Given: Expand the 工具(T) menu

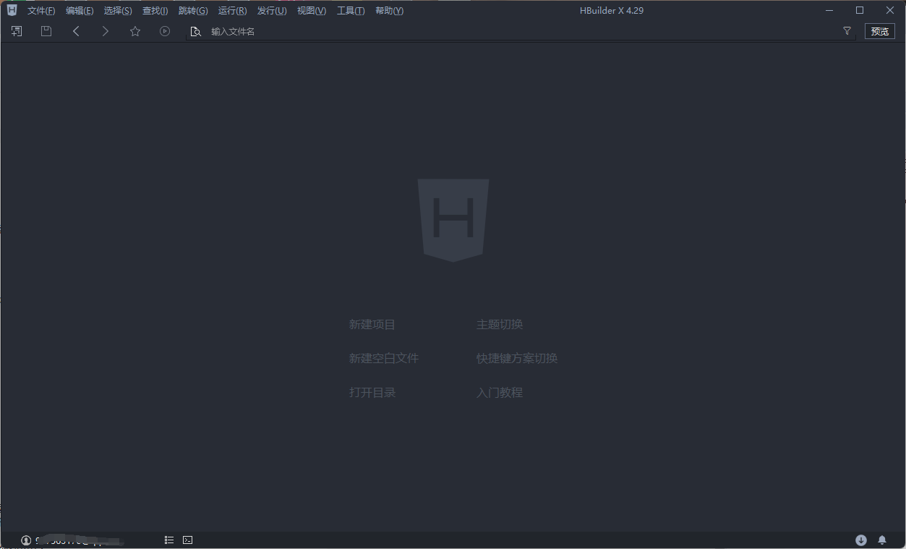Looking at the screenshot, I should 351,11.
